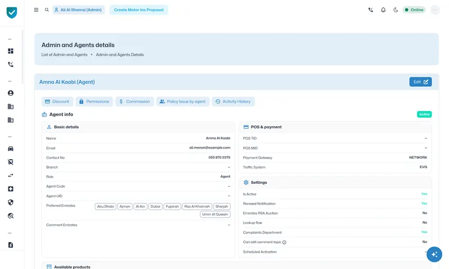Click the search magnifier icon
This screenshot has width=449, height=269.
coord(47,10)
